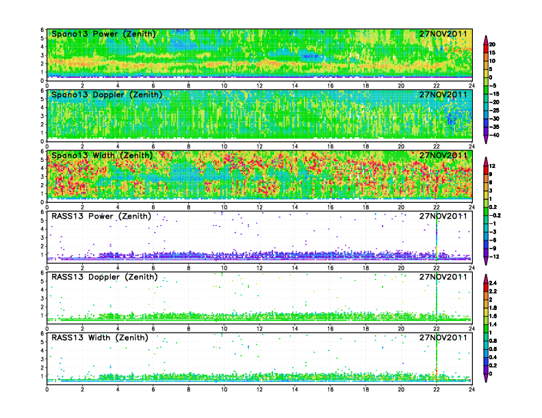Click the 27NOV2011 date in RASS13 Doppler panel
This screenshot has width=542, height=418.
click(x=443, y=277)
